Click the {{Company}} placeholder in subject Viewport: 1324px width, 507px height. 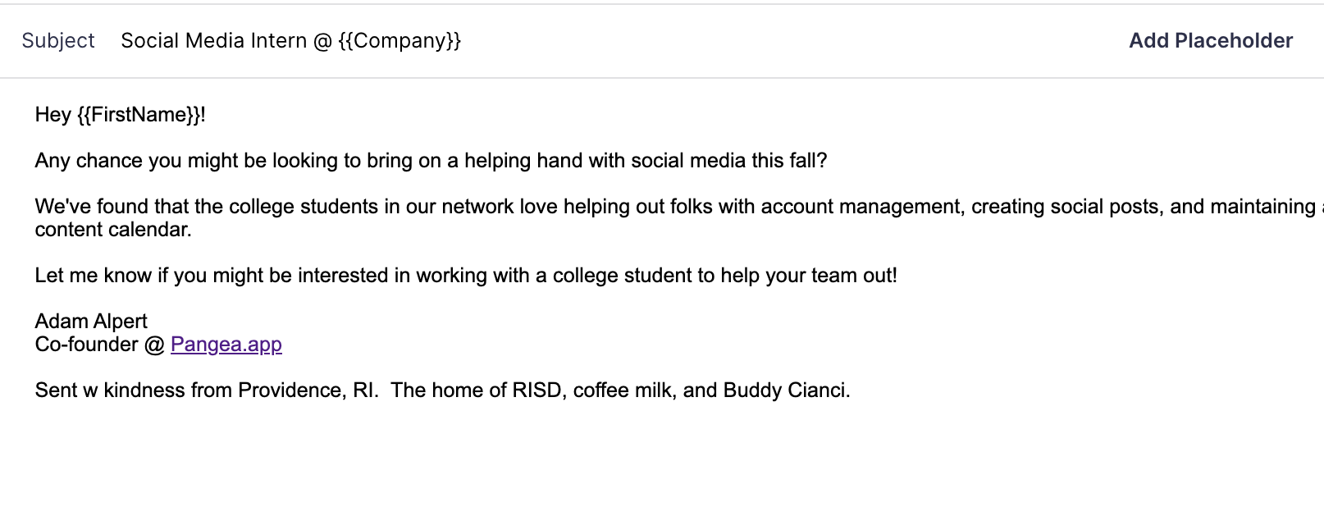point(399,41)
